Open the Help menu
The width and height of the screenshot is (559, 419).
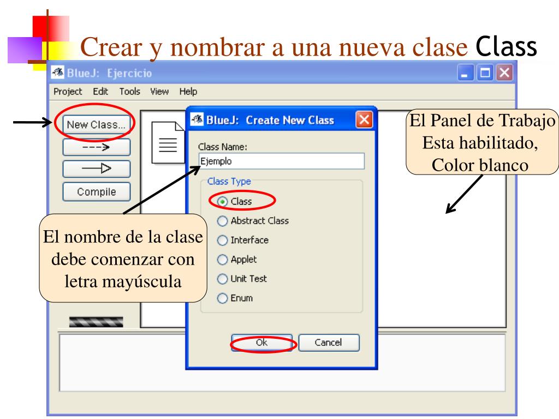(x=188, y=92)
